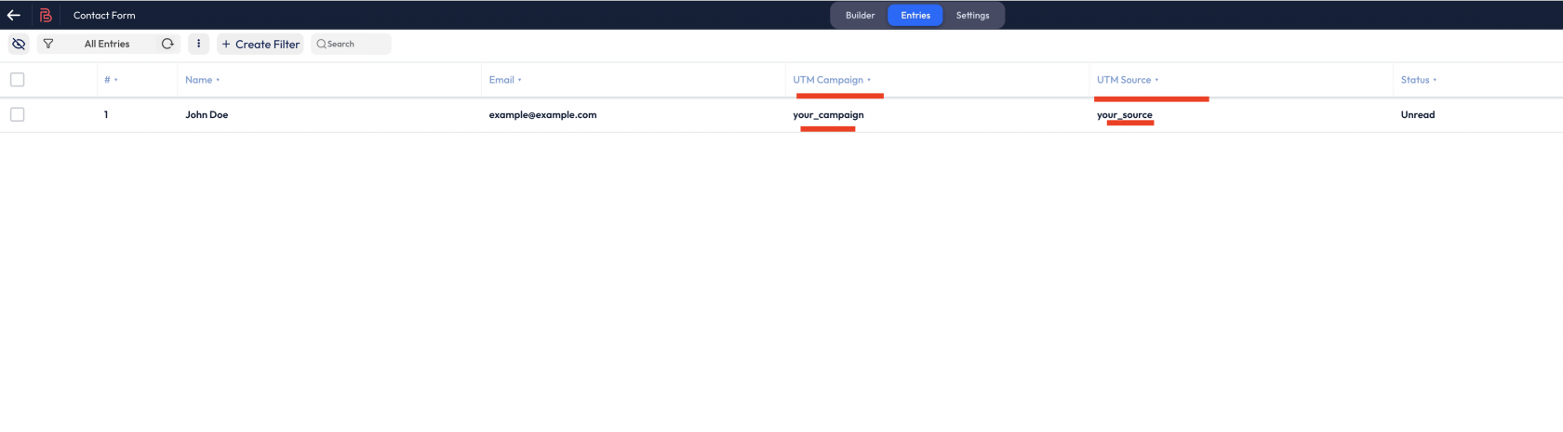
Task: Switch to the Builder tab
Action: pos(860,15)
